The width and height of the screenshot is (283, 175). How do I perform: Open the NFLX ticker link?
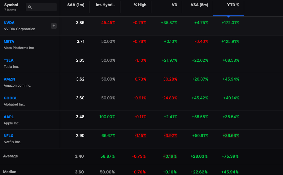coord(8,136)
